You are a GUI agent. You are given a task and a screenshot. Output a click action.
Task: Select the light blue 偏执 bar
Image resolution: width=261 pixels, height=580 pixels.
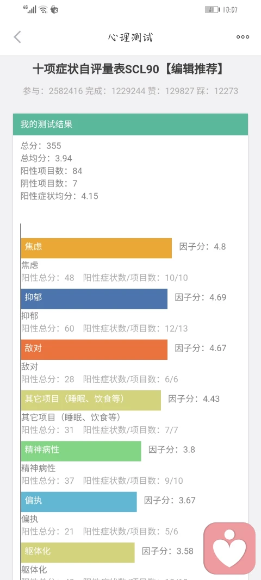tap(79, 501)
